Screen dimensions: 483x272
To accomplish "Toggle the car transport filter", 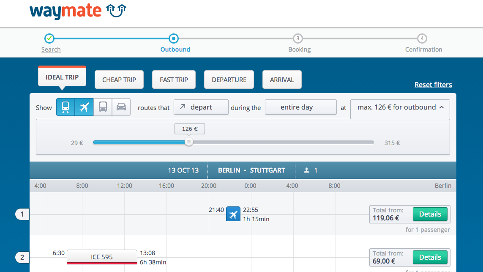I will [x=121, y=107].
